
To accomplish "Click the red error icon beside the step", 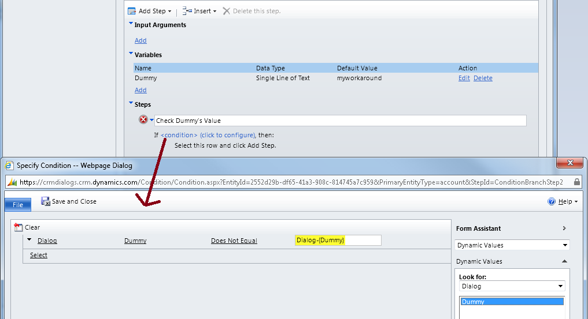I will coord(143,120).
